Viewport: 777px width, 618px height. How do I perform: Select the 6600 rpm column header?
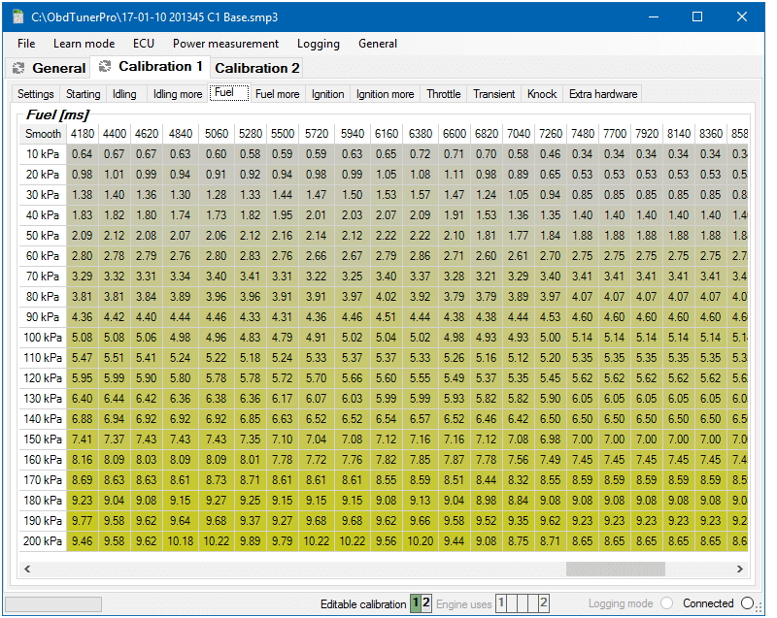[455, 134]
